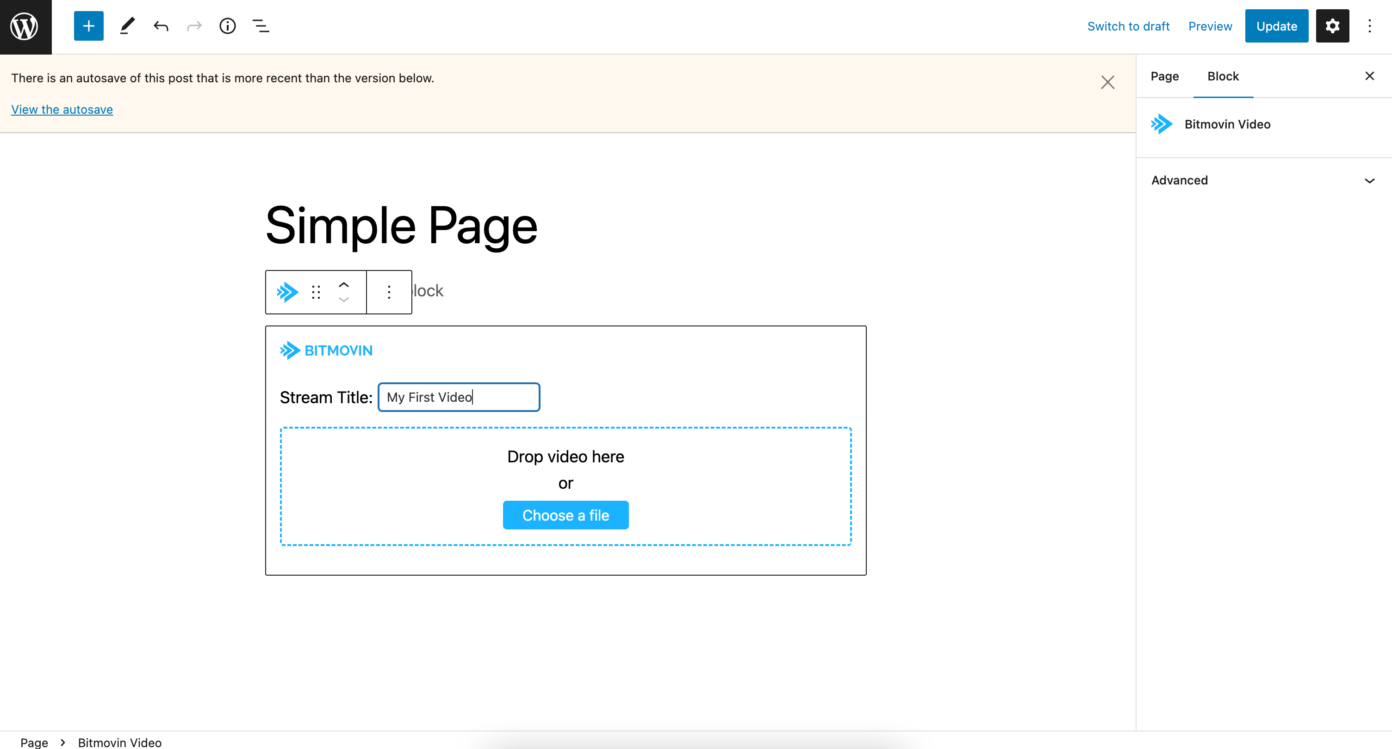Select the Block tab

tap(1223, 76)
